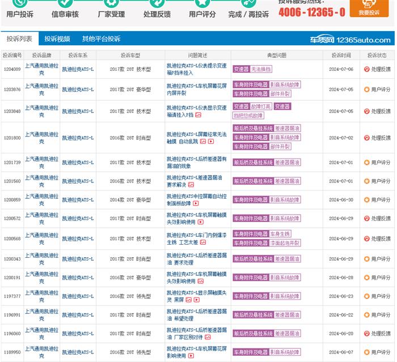This screenshot has width=397, height=362.
Task: Click 用户评分 status icon for complaint 1200191
Action: [x=366, y=278]
